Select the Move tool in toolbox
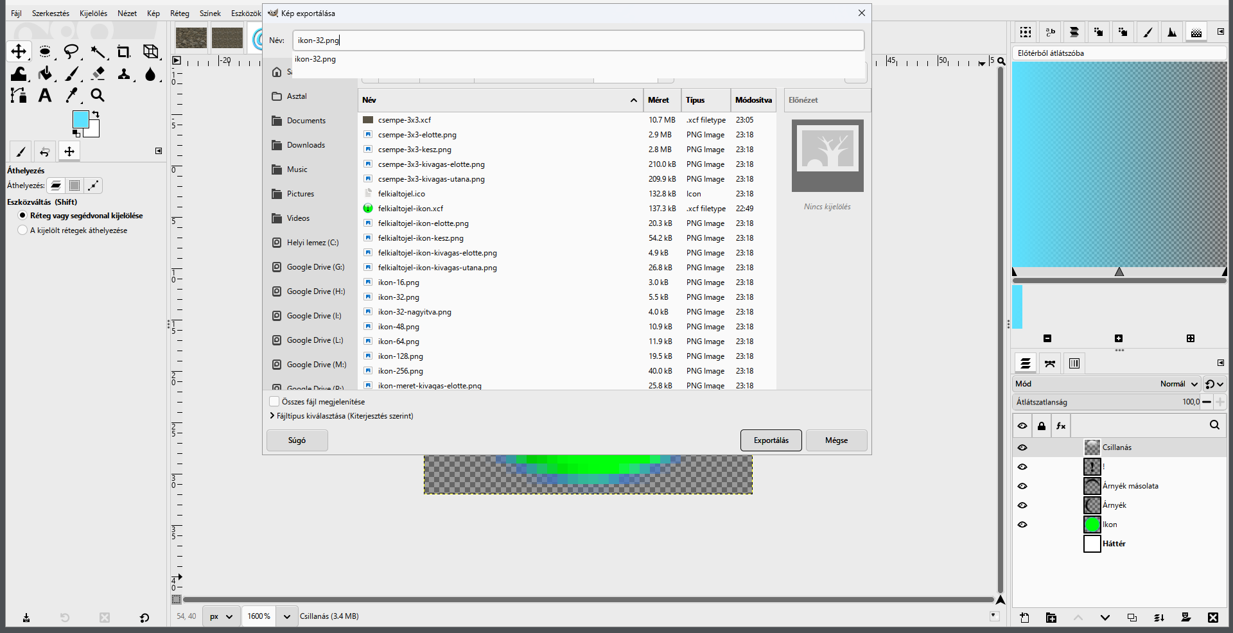This screenshot has width=1233, height=633. tap(19, 51)
